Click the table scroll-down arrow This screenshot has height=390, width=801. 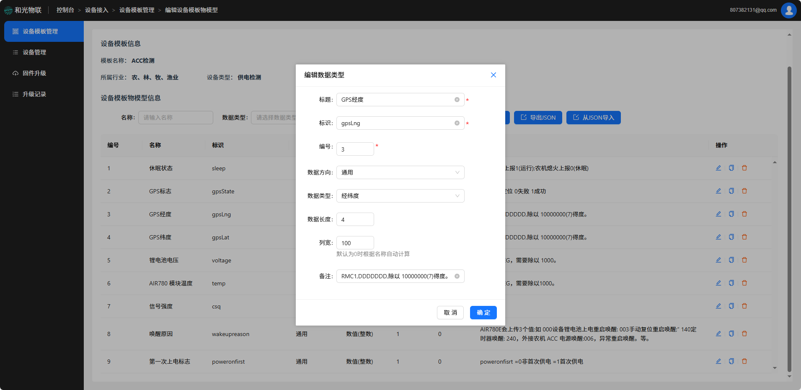775,368
